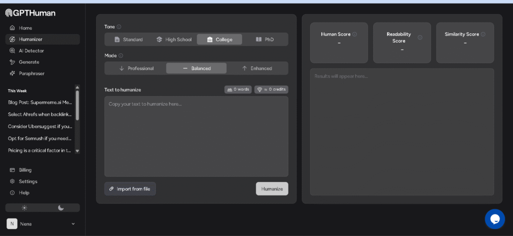Go to the Paraphraser tool

31,73
